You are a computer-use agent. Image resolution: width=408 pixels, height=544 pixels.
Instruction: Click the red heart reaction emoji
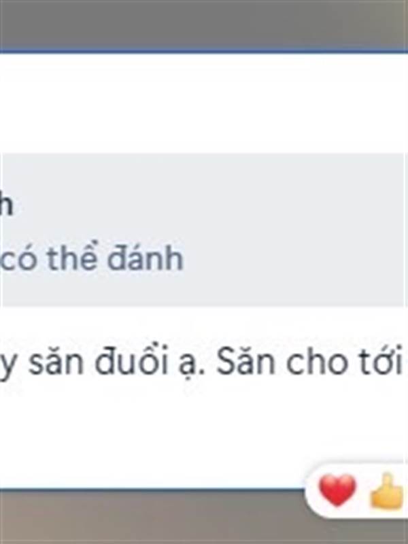(337, 490)
